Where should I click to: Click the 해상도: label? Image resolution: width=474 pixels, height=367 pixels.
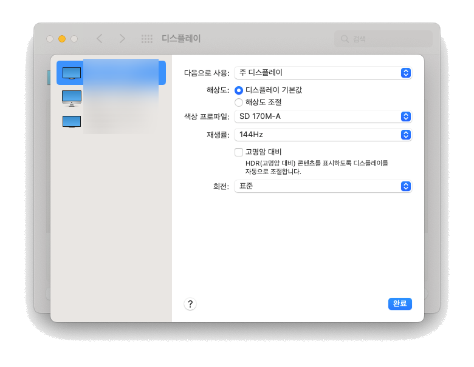point(218,90)
